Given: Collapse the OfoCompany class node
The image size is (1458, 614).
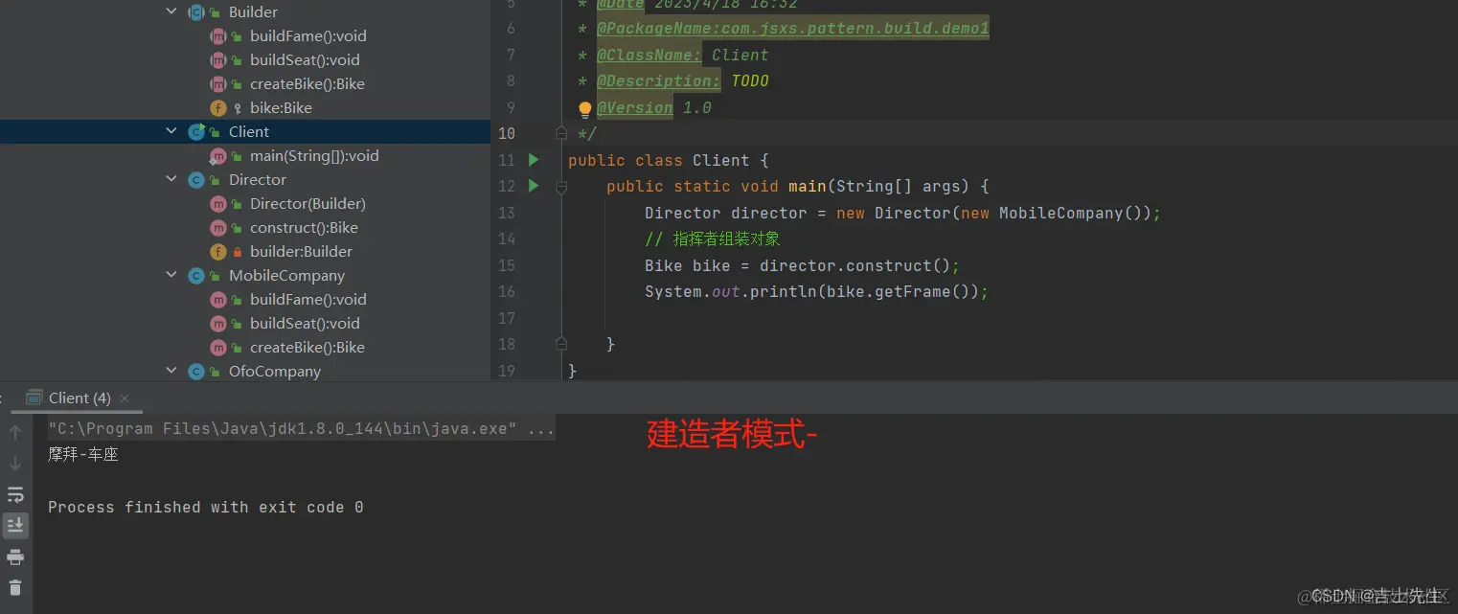Looking at the screenshot, I should [171, 371].
